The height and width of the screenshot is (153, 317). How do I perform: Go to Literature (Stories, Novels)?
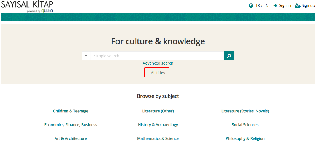pyautogui.click(x=245, y=111)
